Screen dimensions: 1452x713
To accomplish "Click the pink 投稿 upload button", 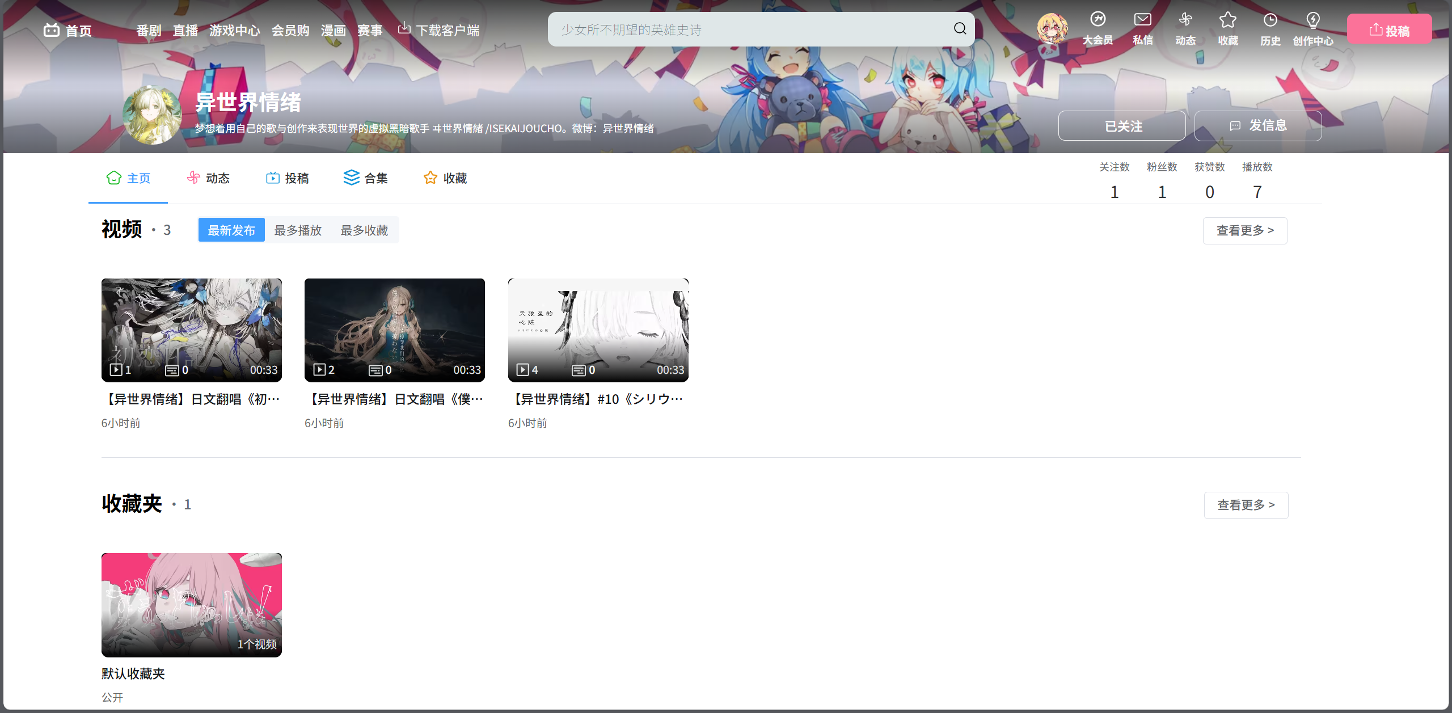I will point(1388,29).
